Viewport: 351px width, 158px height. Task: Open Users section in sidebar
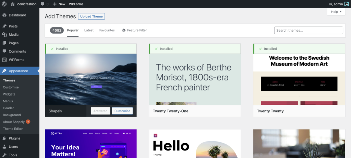(x=13, y=147)
